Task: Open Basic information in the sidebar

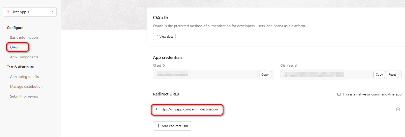Action: point(24,37)
